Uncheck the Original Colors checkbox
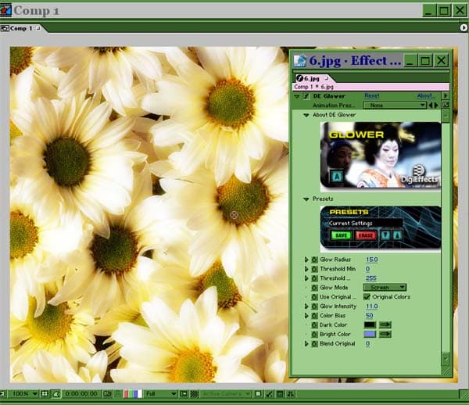This screenshot has height=405, width=469. tap(367, 297)
